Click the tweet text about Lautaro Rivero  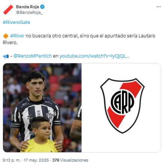[x=79, y=39]
